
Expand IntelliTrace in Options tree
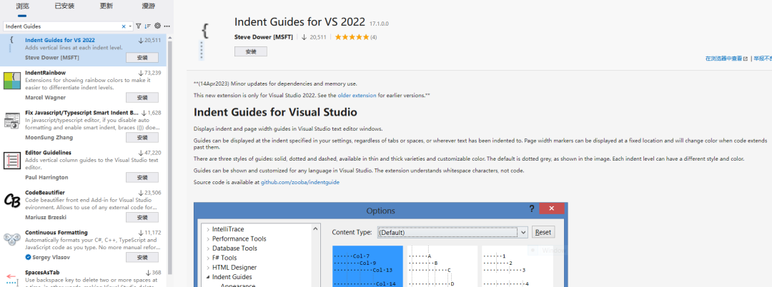tap(208, 229)
